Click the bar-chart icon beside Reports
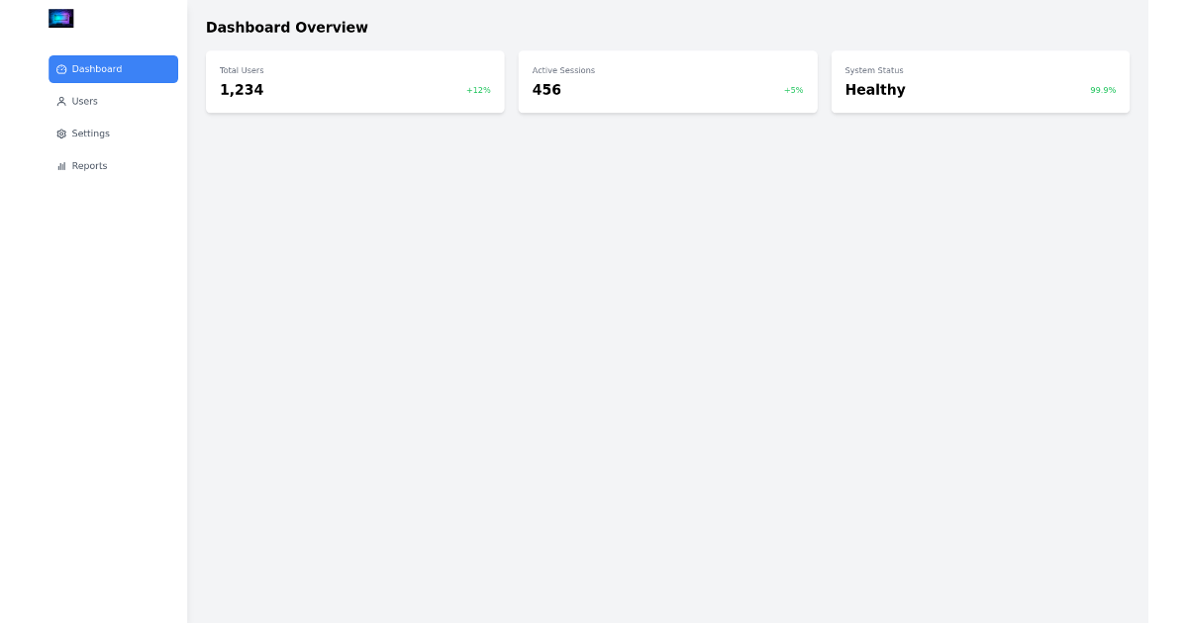Viewport: 1188px width, 623px height. pyautogui.click(x=61, y=165)
